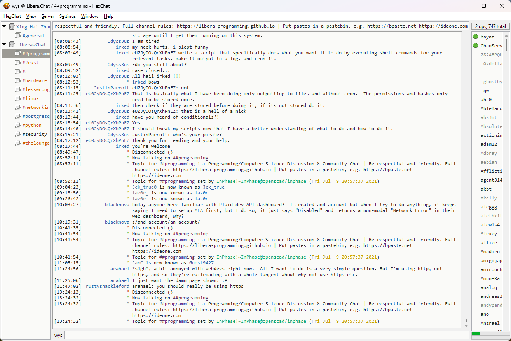Click the ##rust channel icon
Viewport: 511px width, 341px height.
point(18,63)
